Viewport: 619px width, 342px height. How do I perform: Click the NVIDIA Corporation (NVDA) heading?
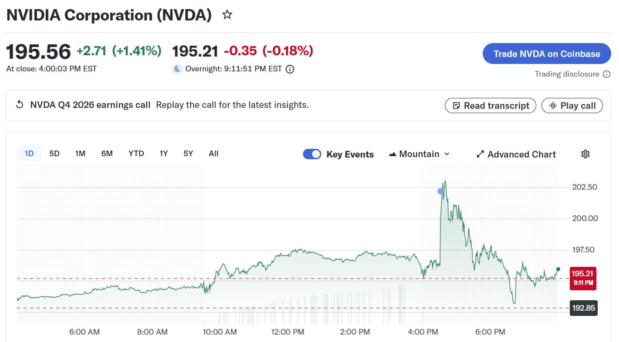[x=109, y=15]
